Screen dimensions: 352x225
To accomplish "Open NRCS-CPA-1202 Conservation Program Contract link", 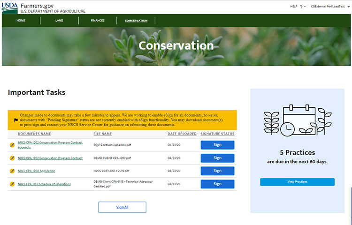I will 50,158.
